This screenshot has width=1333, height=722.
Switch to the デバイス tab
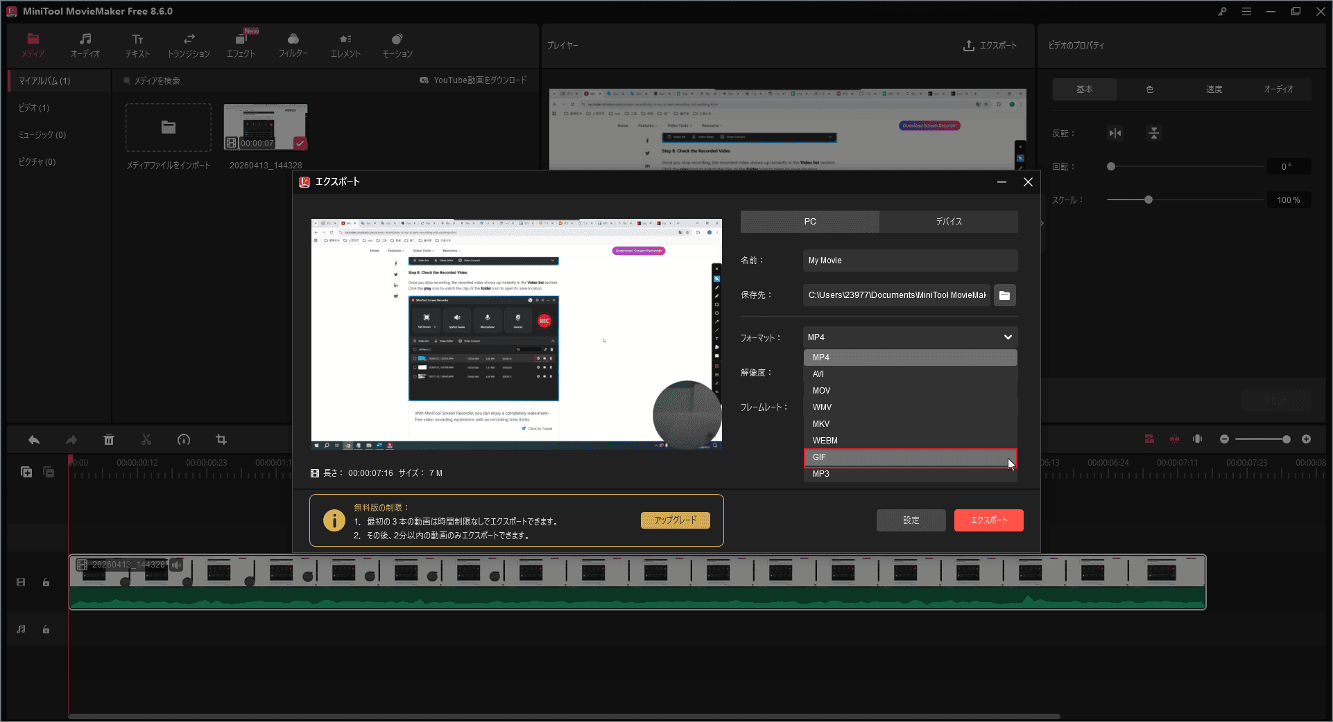coord(949,221)
